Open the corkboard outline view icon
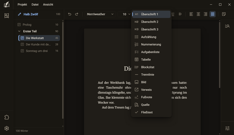The image size is (234, 135). click(6, 16)
